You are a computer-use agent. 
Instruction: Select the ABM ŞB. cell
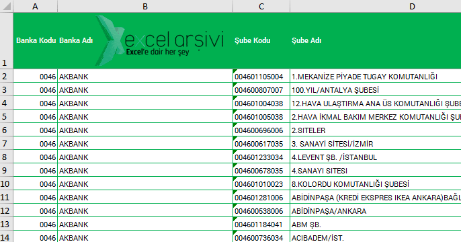coord(376,224)
